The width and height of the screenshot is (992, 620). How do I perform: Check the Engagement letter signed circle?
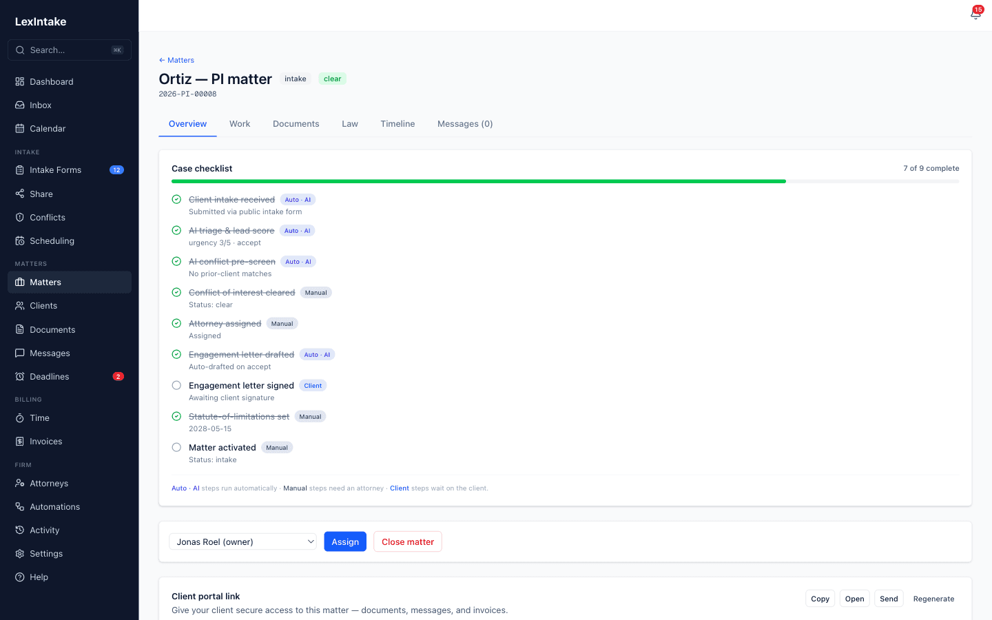click(176, 385)
